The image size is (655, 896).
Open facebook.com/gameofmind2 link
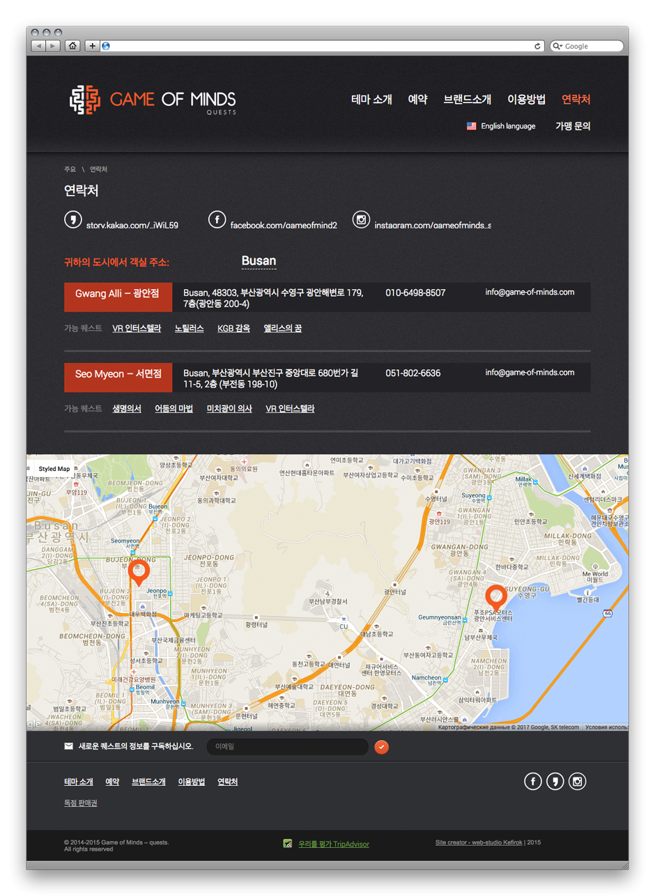tap(284, 225)
